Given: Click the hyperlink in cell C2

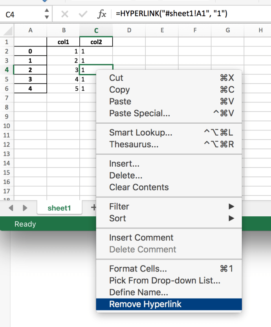Looking at the screenshot, I should click(83, 51).
